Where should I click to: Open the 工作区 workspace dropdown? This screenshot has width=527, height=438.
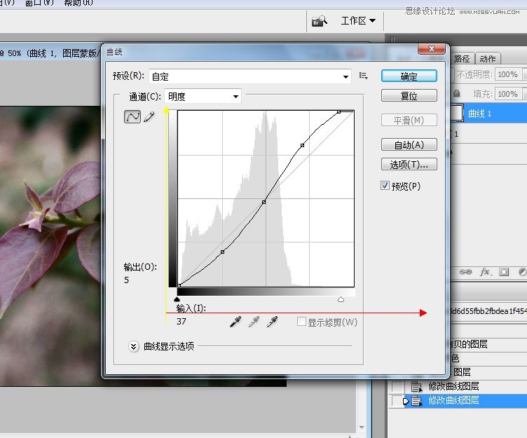[x=358, y=21]
